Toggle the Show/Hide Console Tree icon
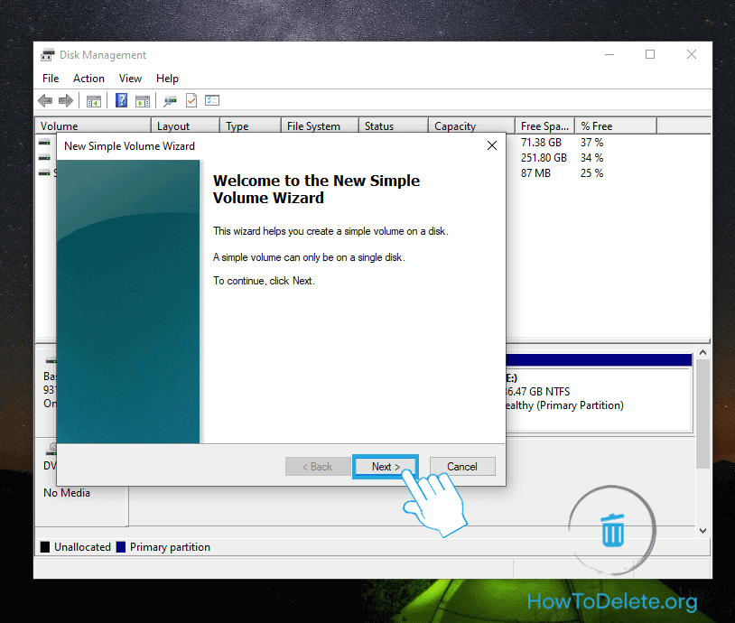This screenshot has width=735, height=623. tap(93, 100)
